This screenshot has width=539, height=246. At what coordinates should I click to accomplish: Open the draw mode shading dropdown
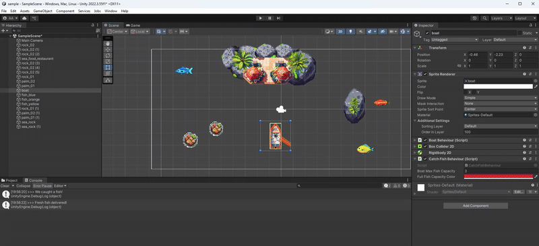[329, 31]
